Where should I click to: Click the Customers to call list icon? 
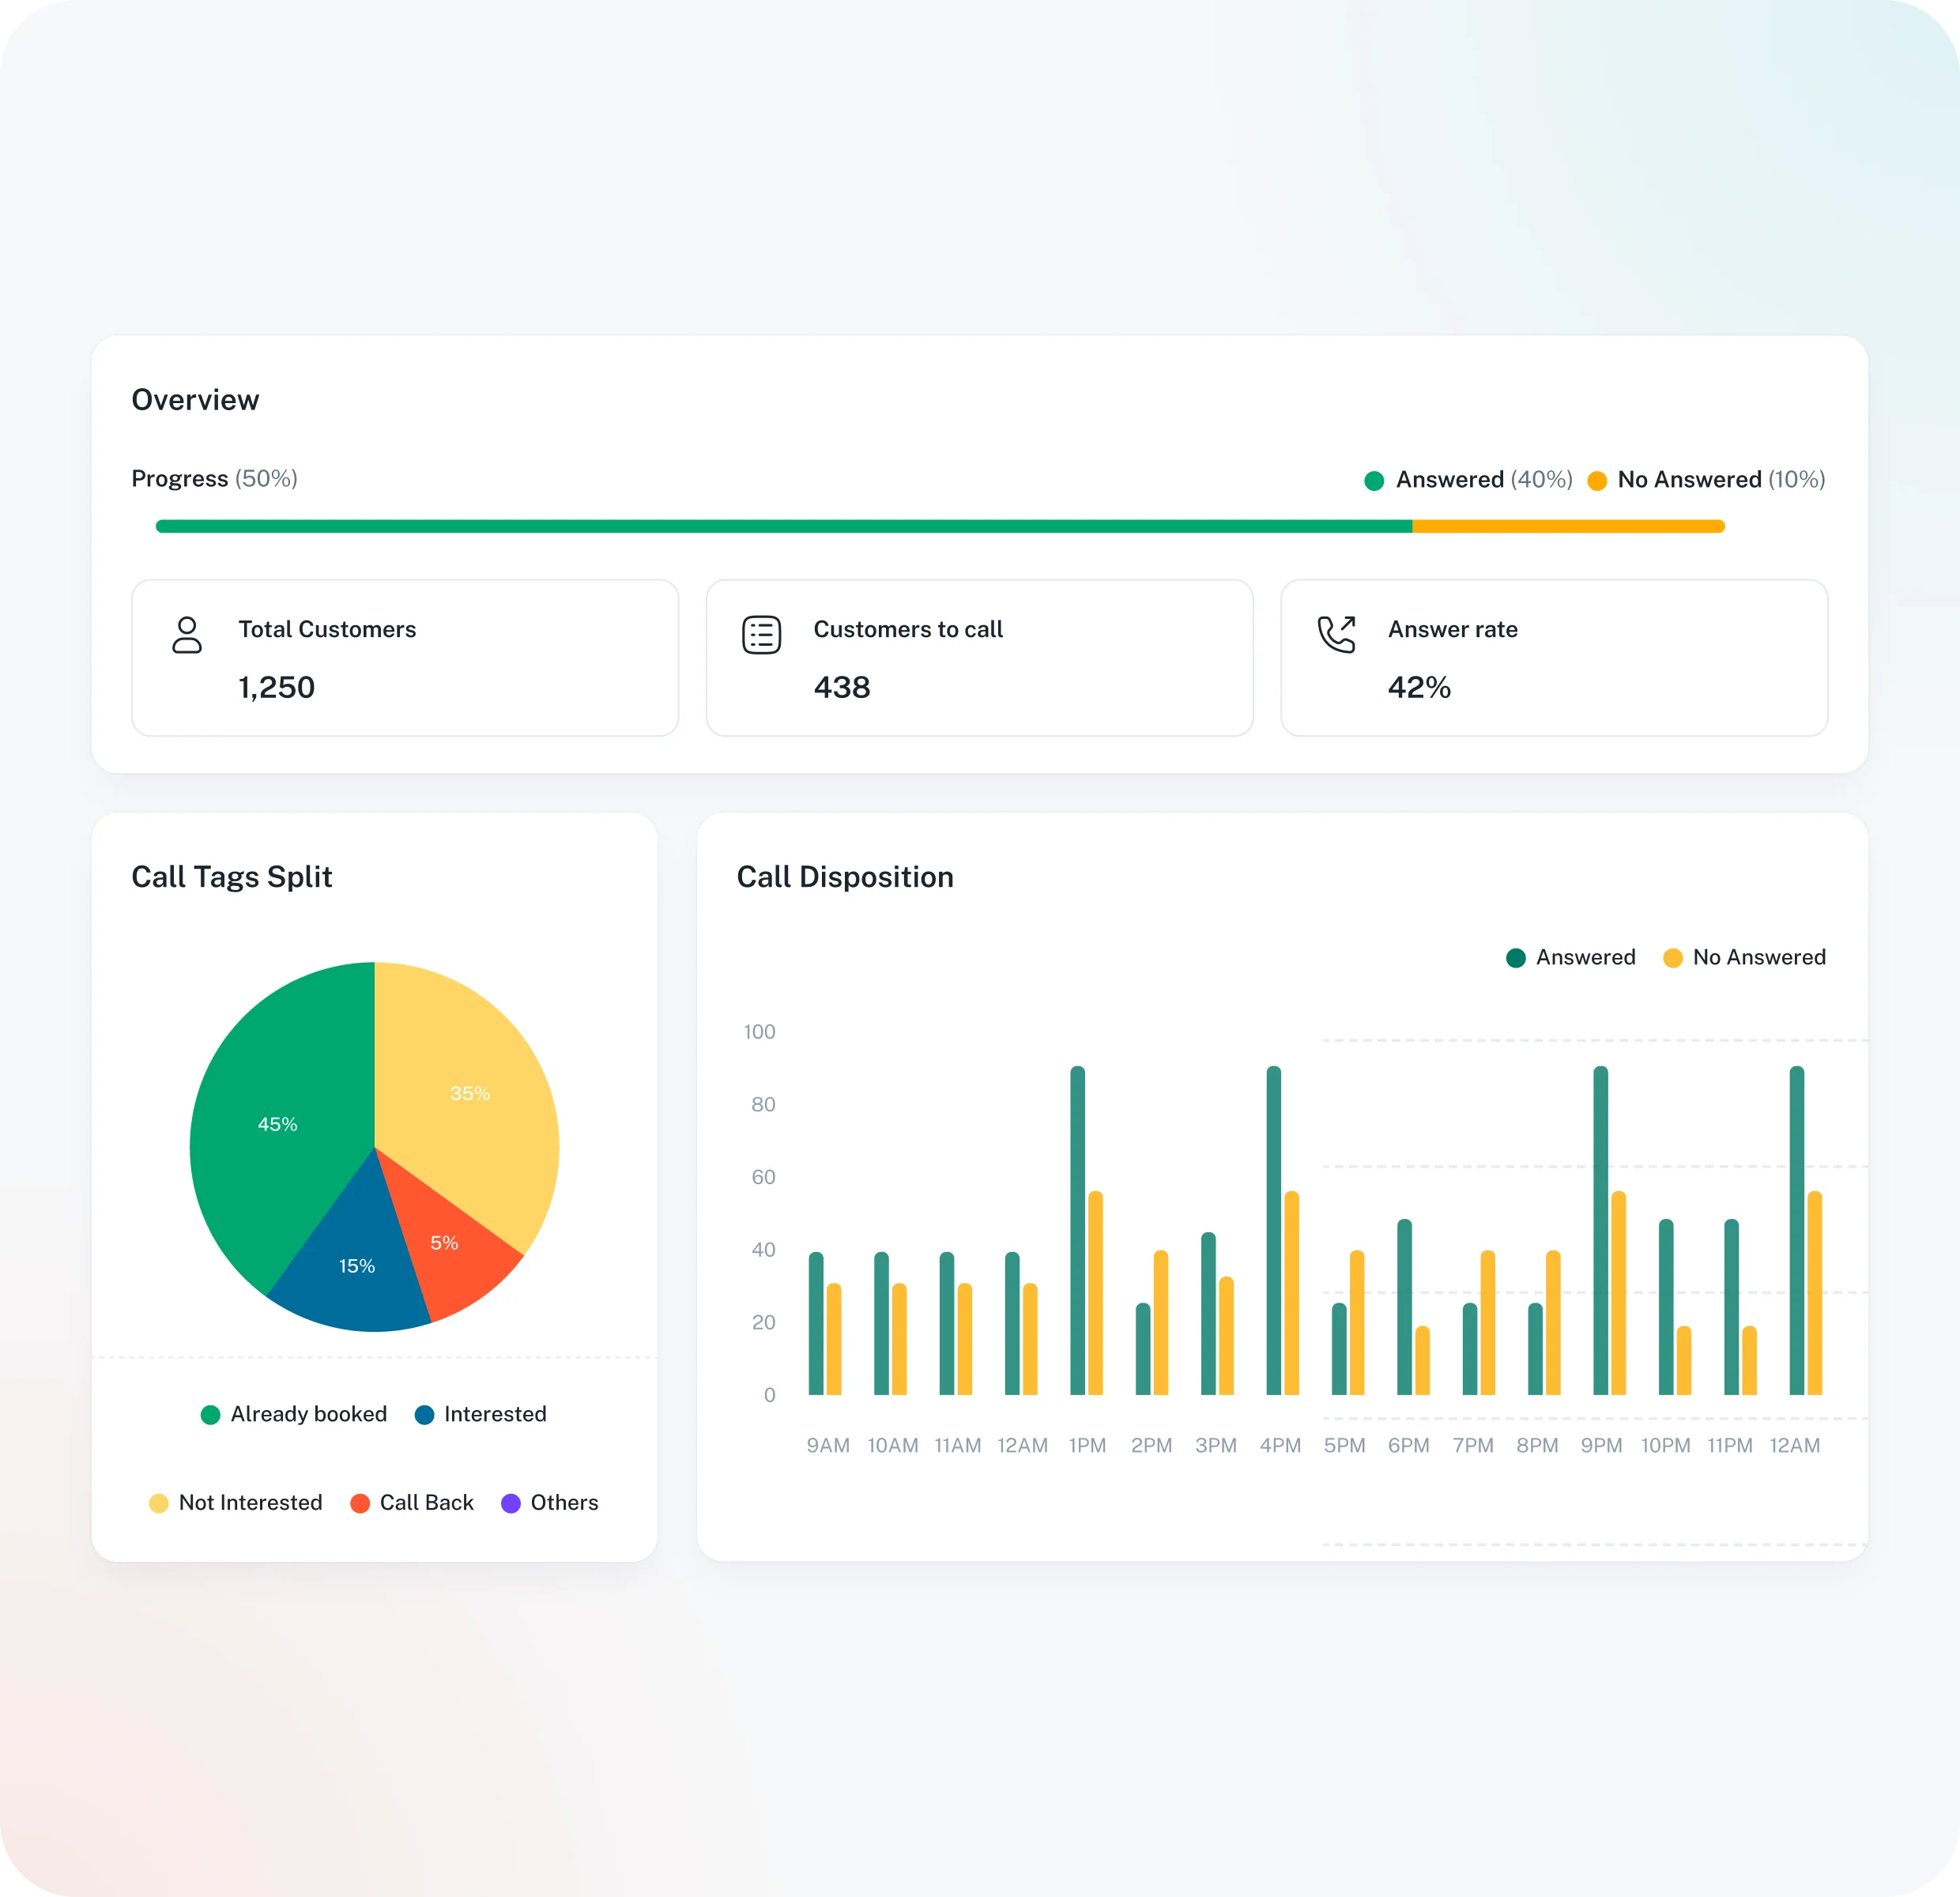pyautogui.click(x=760, y=634)
